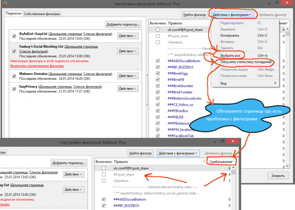Open Действия dropdown for RuAdList+EasyList
295x210 pixels.
pyautogui.click(x=128, y=36)
